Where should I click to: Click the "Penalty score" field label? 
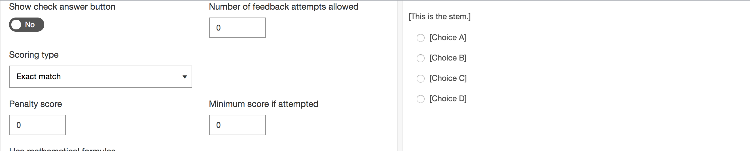pos(35,104)
